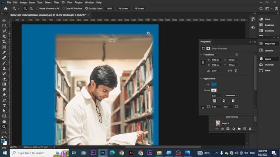
Task: Click the Home icon in options bar
Action: pos(6,9)
